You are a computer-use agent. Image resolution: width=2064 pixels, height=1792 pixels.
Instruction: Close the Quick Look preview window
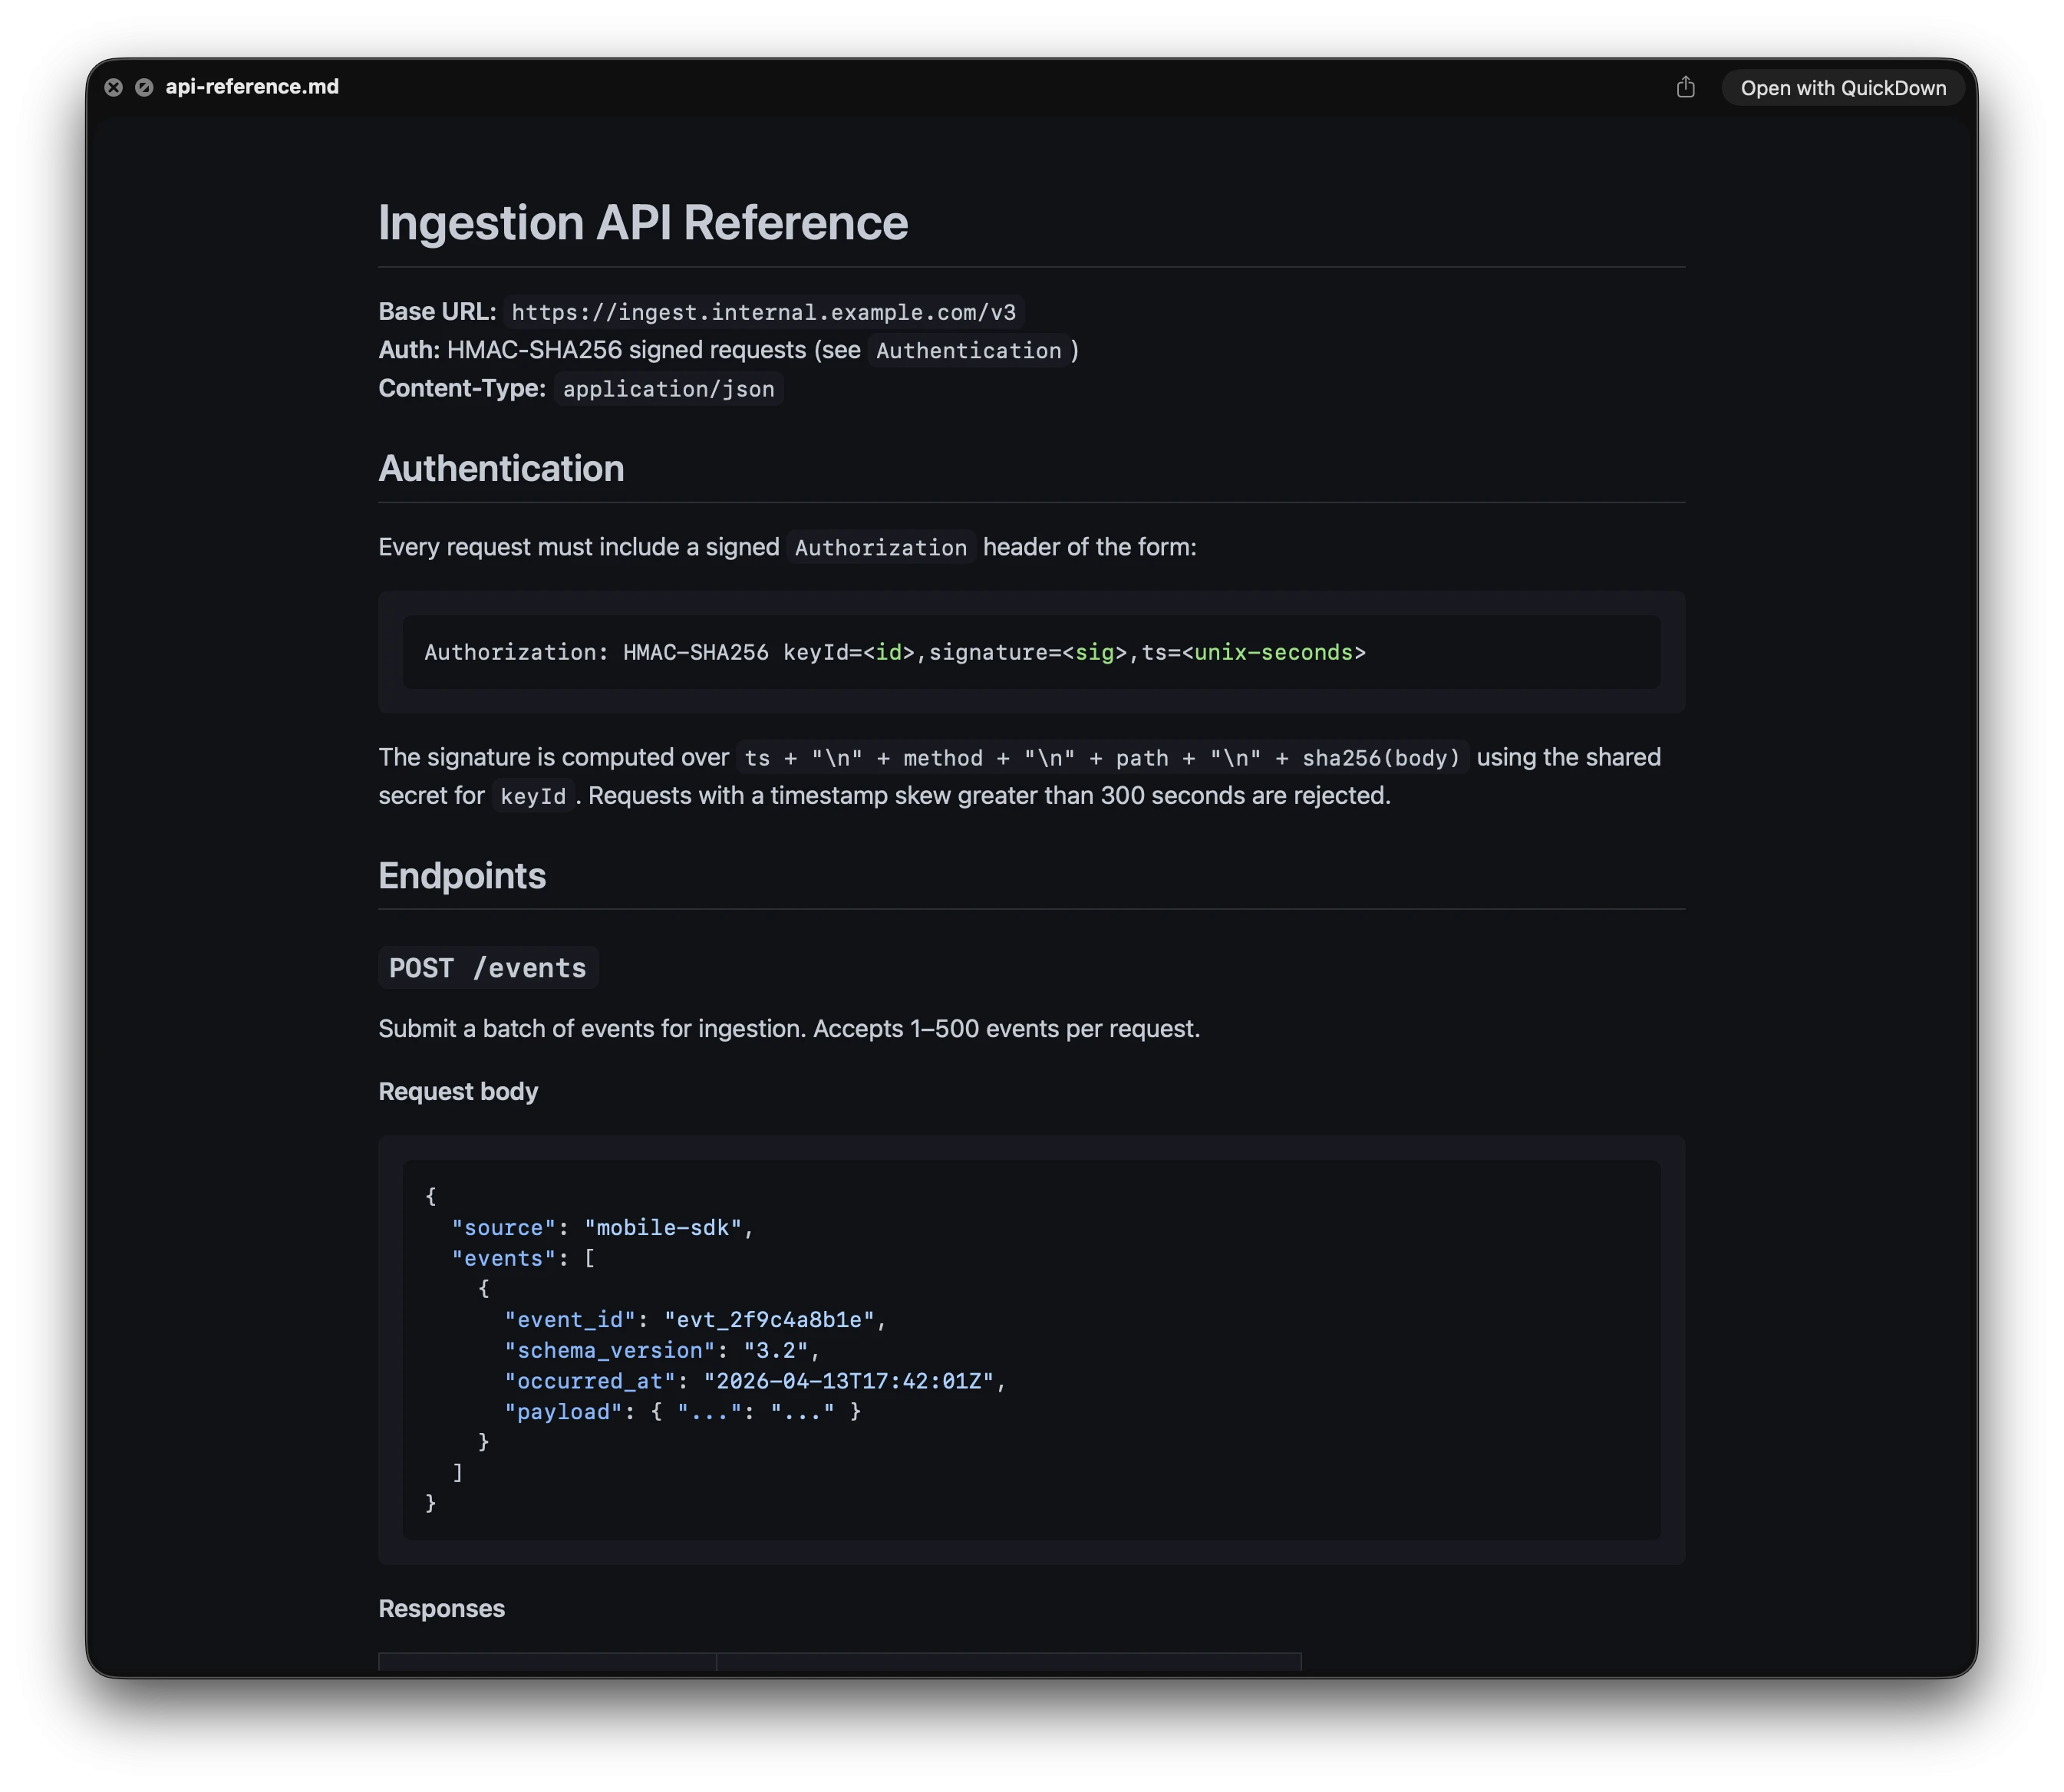point(113,87)
